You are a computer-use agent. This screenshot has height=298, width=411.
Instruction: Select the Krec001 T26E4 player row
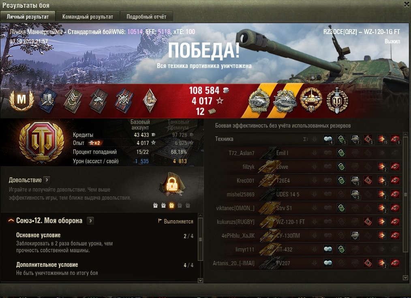(x=307, y=181)
